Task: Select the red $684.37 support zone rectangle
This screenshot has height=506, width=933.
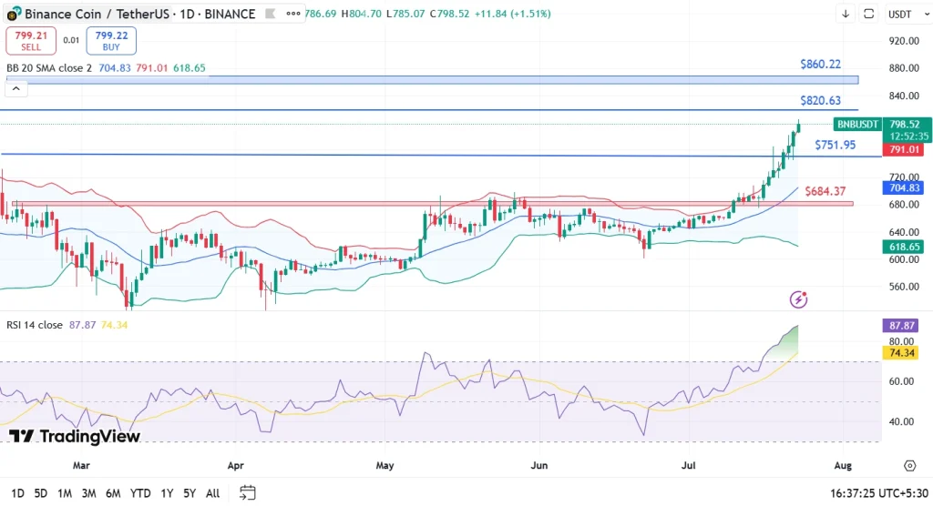Action: tap(433, 203)
